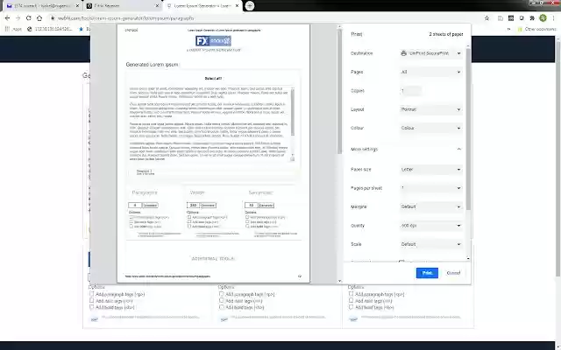Open the Colour dropdown
Viewport: 561px width, 350px height.
pyautogui.click(x=430, y=128)
